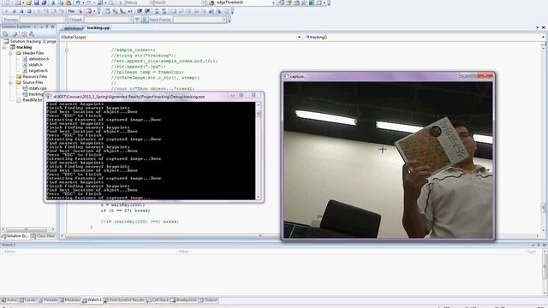Viewport: 548px width, 308px height.
Task: Open the Win32 solution platform dropdown
Action: 180,3
